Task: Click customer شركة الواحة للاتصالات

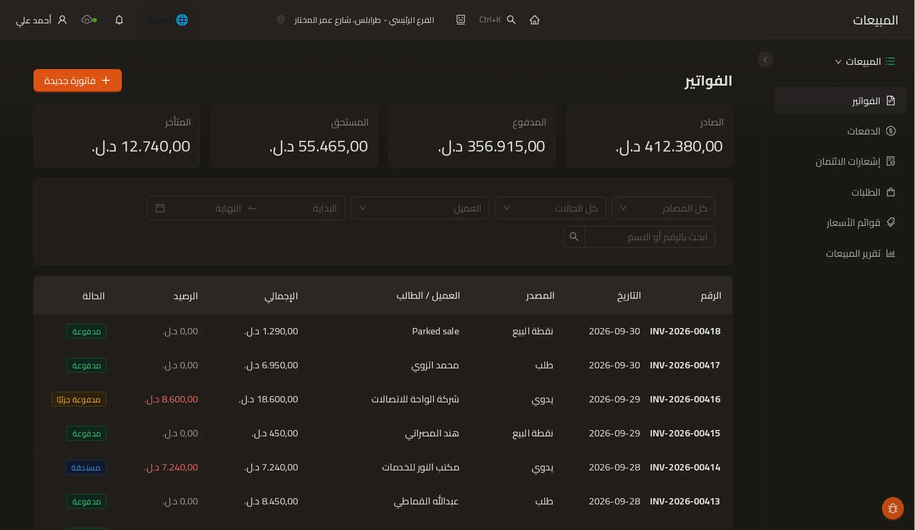Action: pyautogui.click(x=415, y=399)
